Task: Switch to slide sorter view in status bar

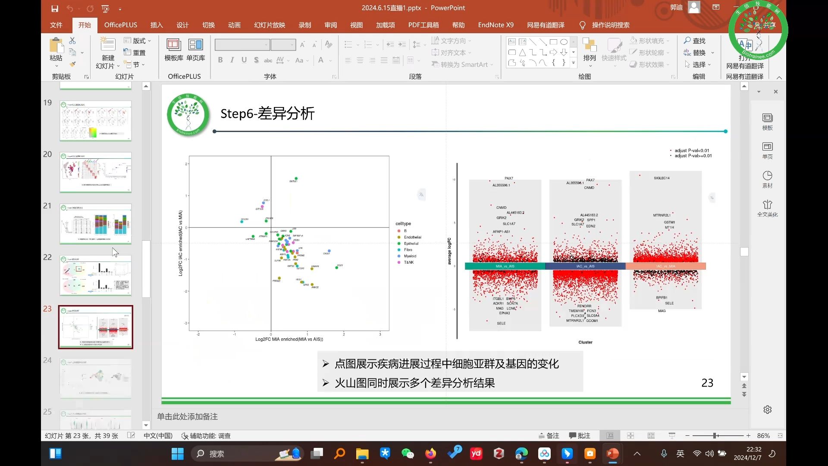Action: (x=630, y=436)
